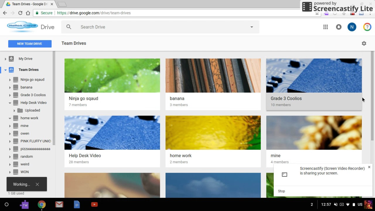
Task: Click the NEW TEAM DRIVE button
Action: (30, 44)
